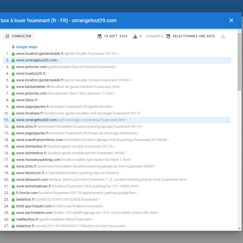The image size is (243, 243).
Task: Click the green lock icon beside www.sia-finistere.com
Action: tap(13, 213)
